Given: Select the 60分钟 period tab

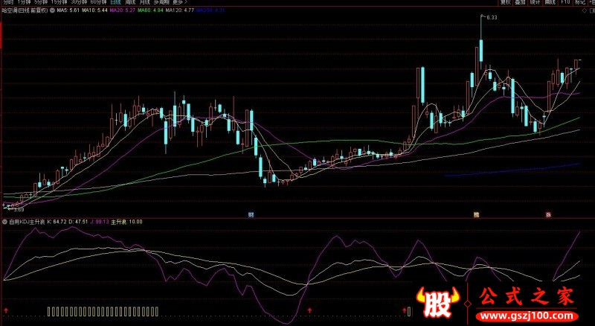Looking at the screenshot, I should click(99, 2).
